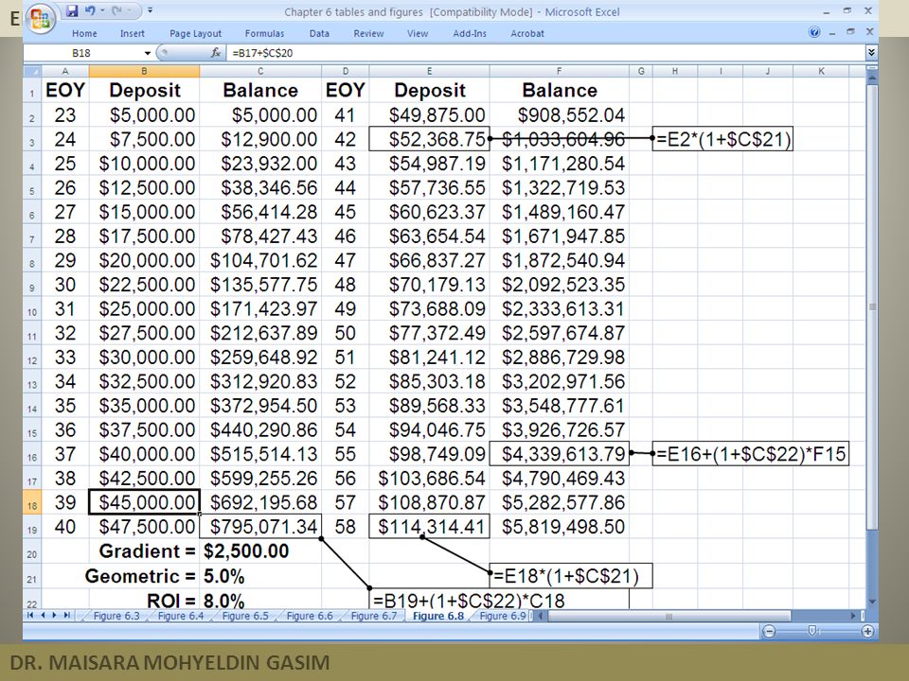
Task: Click the $795,071.34 balance cell
Action: tap(260, 527)
